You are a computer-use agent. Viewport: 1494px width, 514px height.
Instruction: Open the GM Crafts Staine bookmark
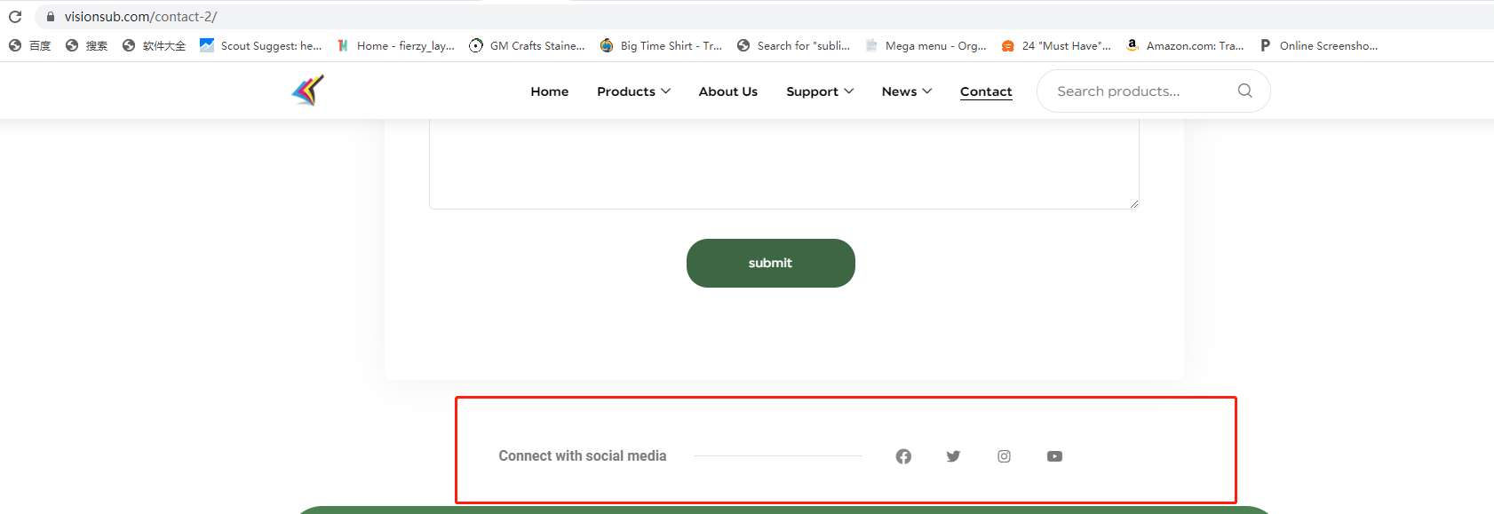click(x=528, y=45)
